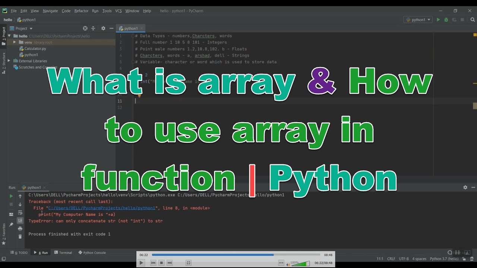Click the Debug bug icon in toolbar

446,20
